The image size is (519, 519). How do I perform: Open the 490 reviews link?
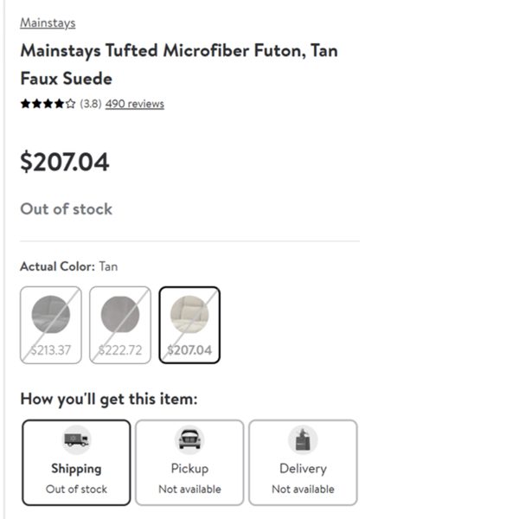(135, 104)
